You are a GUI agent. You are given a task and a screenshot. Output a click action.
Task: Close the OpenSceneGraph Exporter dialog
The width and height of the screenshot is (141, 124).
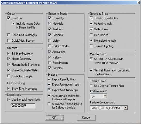pos(138,3)
